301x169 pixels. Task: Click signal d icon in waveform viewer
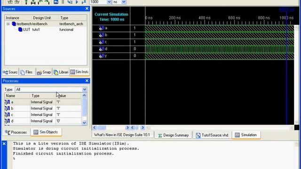tap(102, 49)
